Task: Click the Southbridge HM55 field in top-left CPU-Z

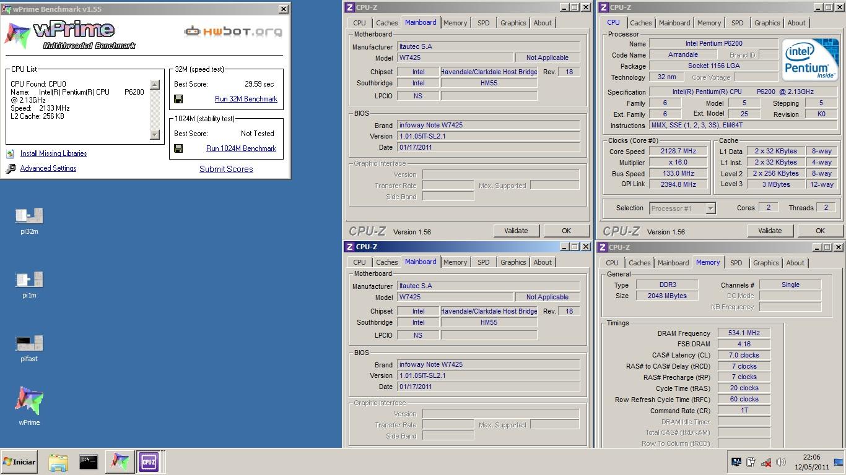Action: [489, 83]
